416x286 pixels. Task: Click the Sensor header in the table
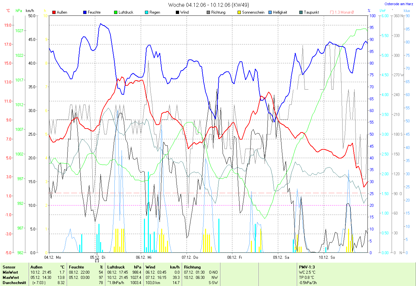click(9, 267)
